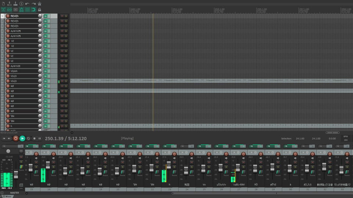The width and height of the screenshot is (353, 198).
Task: Toggle the metronome
Action: [40, 4]
